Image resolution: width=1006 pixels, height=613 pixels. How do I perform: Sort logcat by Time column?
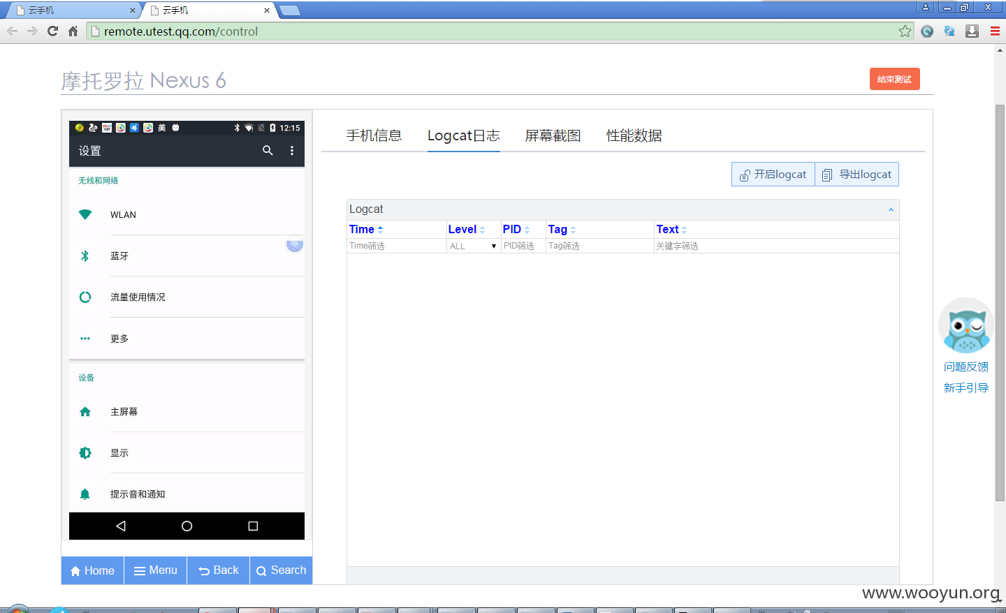coord(366,229)
